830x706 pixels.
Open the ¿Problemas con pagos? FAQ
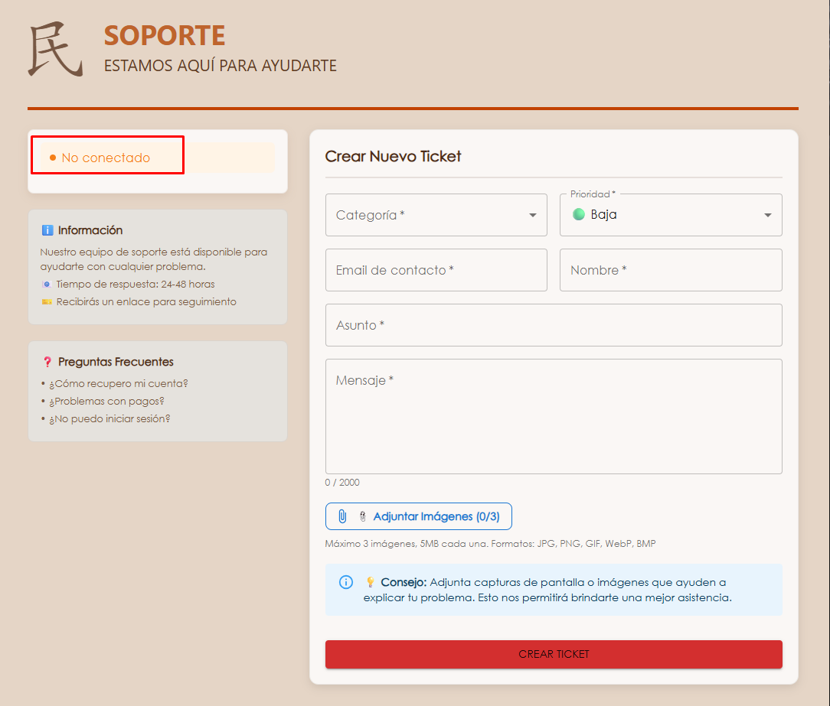[107, 401]
